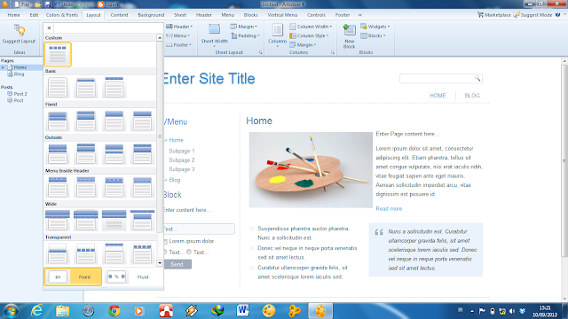This screenshot has width=568, height=319.
Task: Open the Footer dropdown in ribbon
Action: (x=178, y=45)
